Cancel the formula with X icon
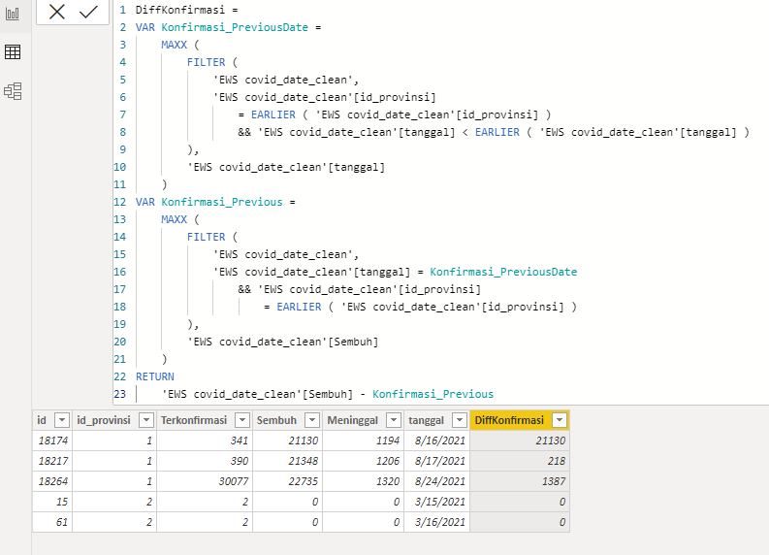 (x=57, y=12)
